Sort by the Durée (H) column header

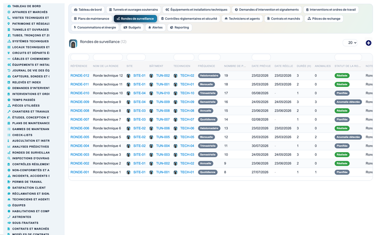pos(304,66)
